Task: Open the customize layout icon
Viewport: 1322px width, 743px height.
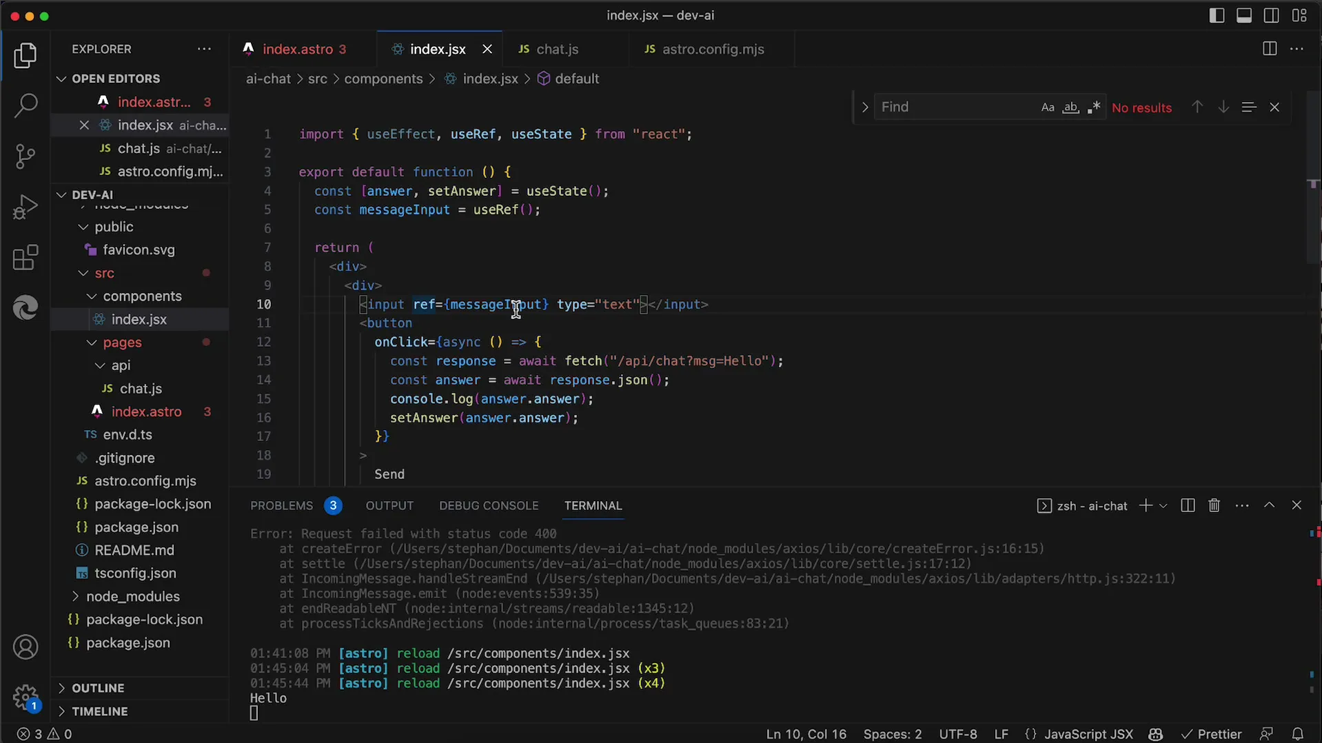Action: coord(1299,15)
